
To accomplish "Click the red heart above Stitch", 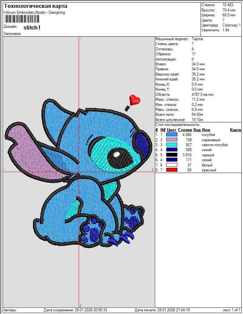I will point(135,100).
